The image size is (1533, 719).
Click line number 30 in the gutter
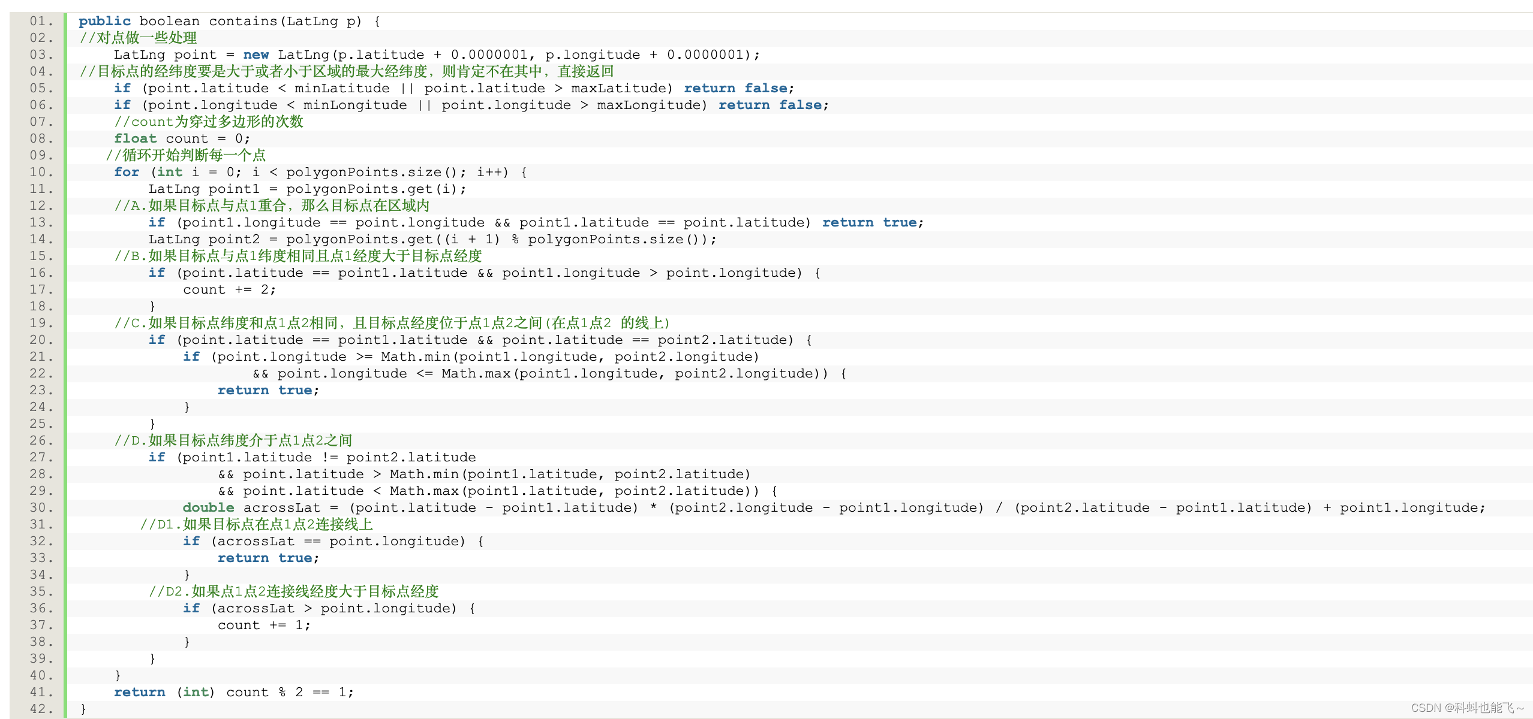coord(41,508)
